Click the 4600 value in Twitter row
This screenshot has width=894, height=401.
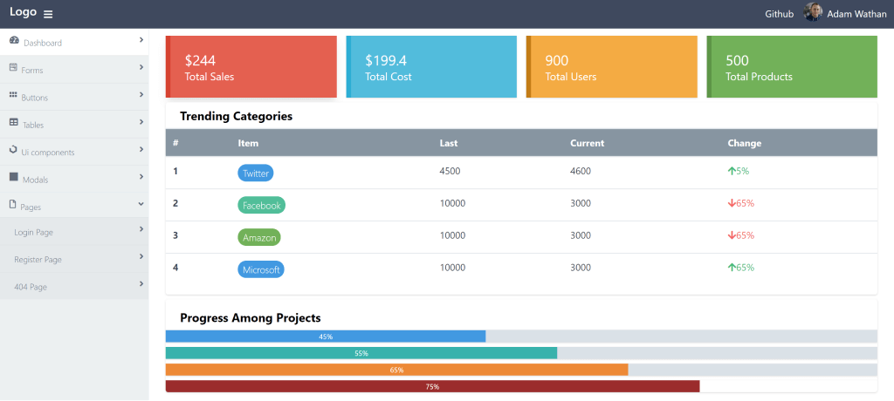581,171
